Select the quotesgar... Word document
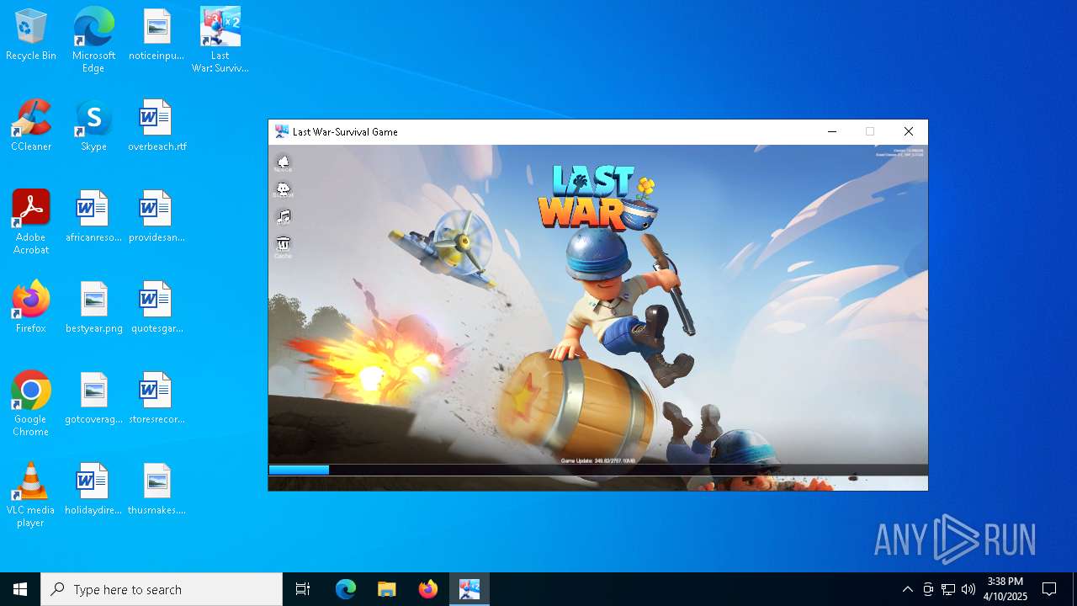The image size is (1077, 606). [x=157, y=307]
